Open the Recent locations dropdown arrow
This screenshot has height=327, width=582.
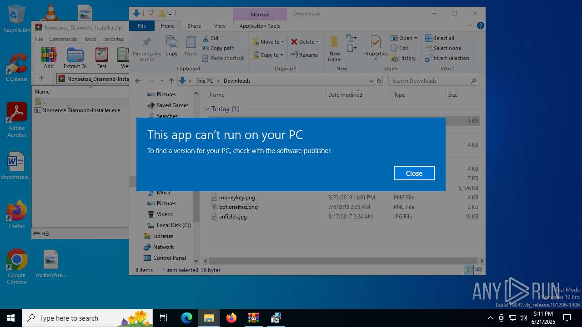(161, 81)
